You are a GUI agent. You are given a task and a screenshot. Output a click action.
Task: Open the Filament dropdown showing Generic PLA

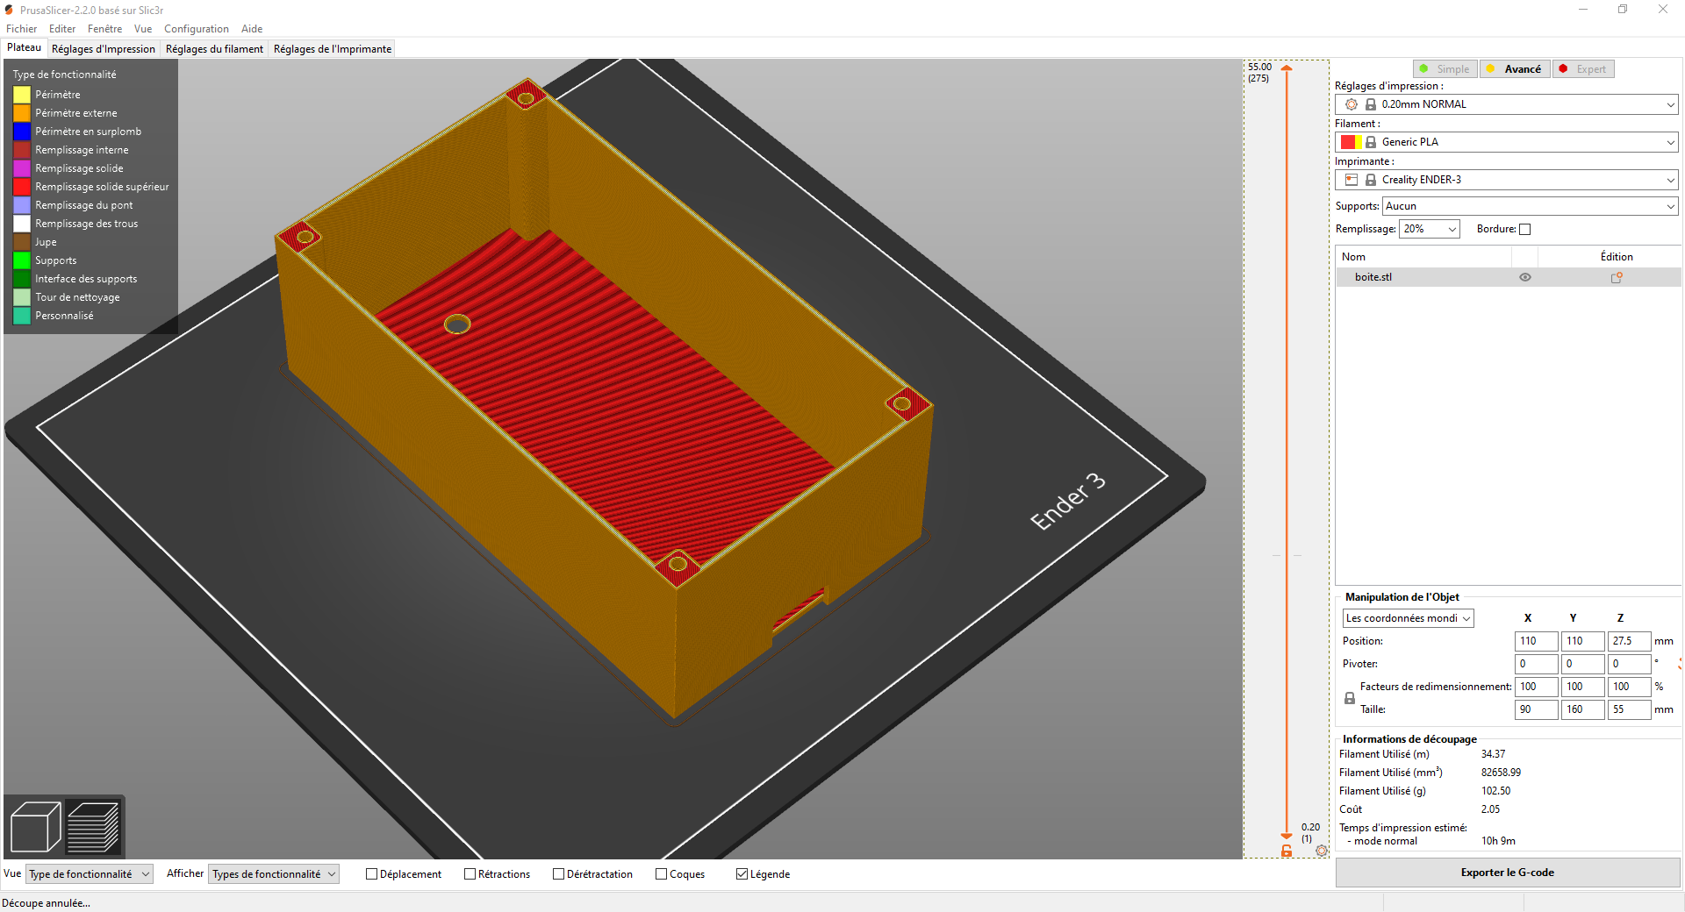[x=1507, y=142]
